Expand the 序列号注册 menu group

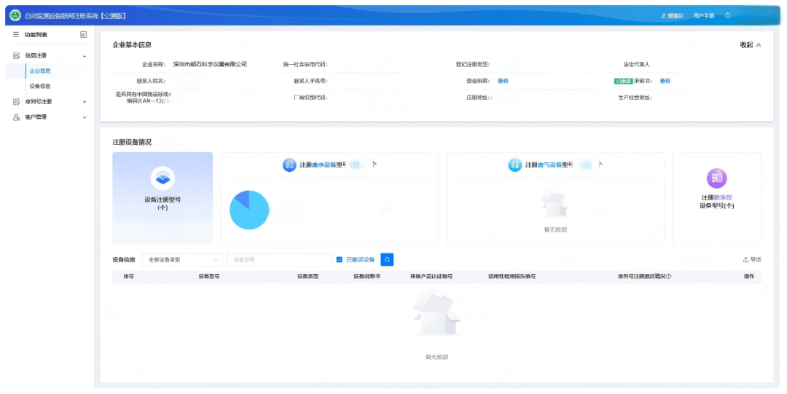(x=50, y=101)
